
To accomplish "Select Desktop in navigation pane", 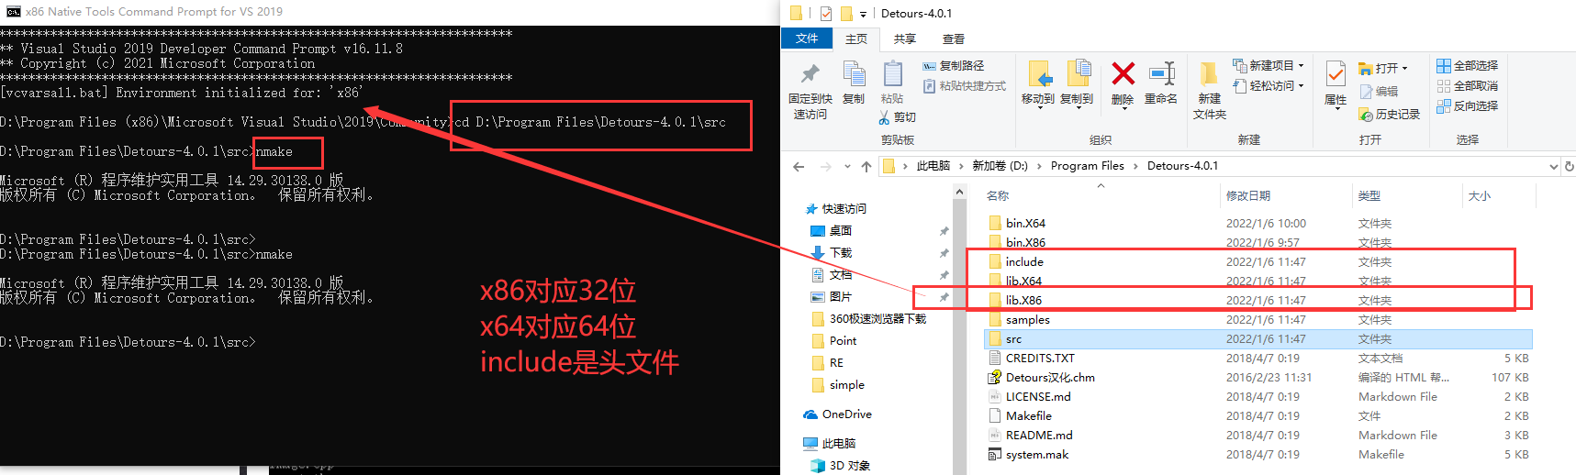I will [x=831, y=231].
